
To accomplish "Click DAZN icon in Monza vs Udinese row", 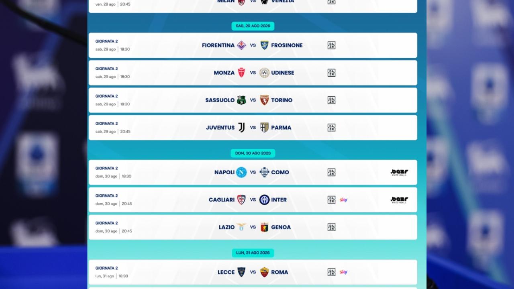I will pos(331,73).
